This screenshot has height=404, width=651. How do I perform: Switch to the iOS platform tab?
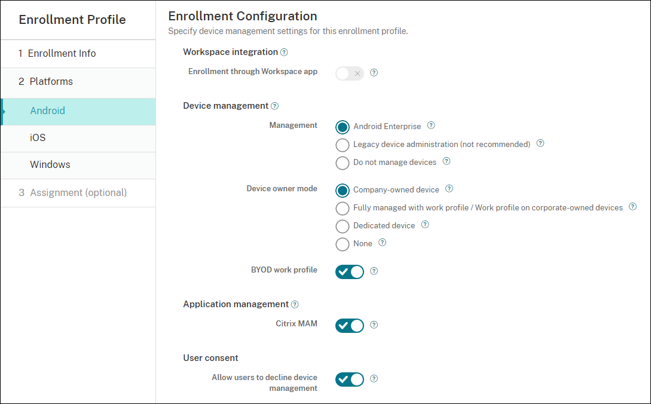point(38,137)
